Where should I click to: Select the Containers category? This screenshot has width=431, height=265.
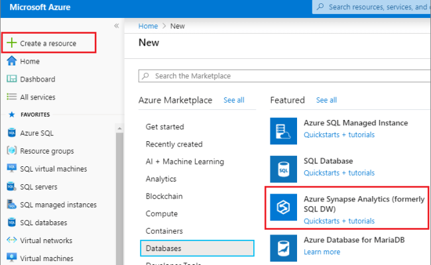(164, 231)
